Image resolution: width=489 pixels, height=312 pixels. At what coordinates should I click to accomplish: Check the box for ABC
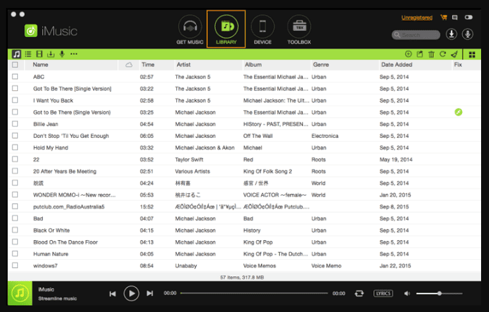pyautogui.click(x=15, y=77)
